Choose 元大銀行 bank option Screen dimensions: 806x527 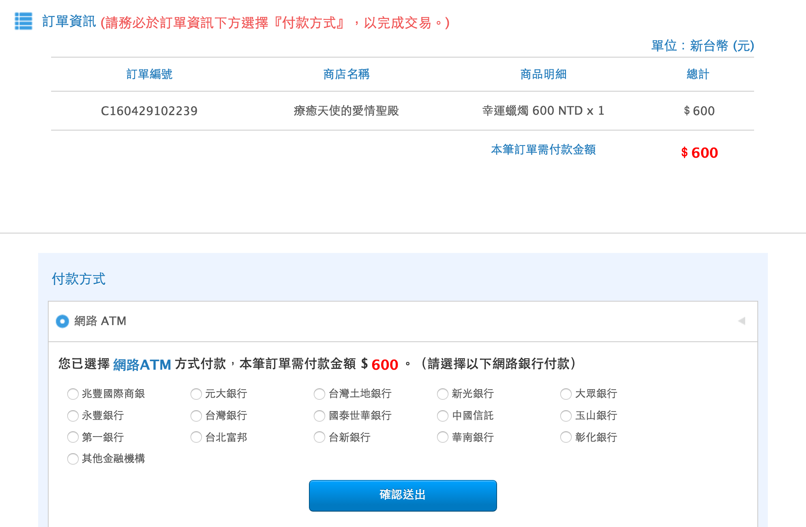[x=196, y=394]
